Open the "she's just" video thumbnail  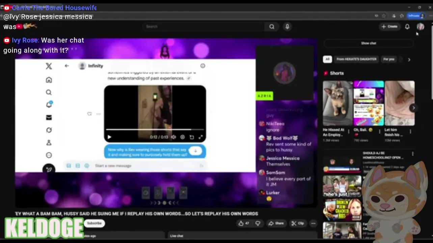342,186
